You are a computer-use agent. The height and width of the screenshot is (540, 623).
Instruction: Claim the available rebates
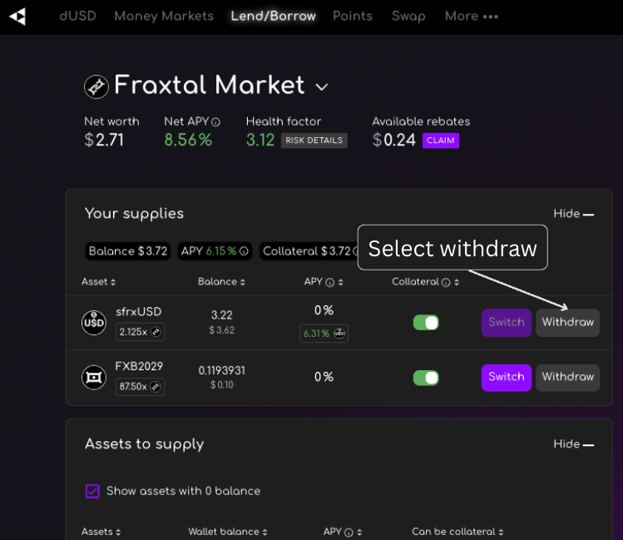(440, 140)
